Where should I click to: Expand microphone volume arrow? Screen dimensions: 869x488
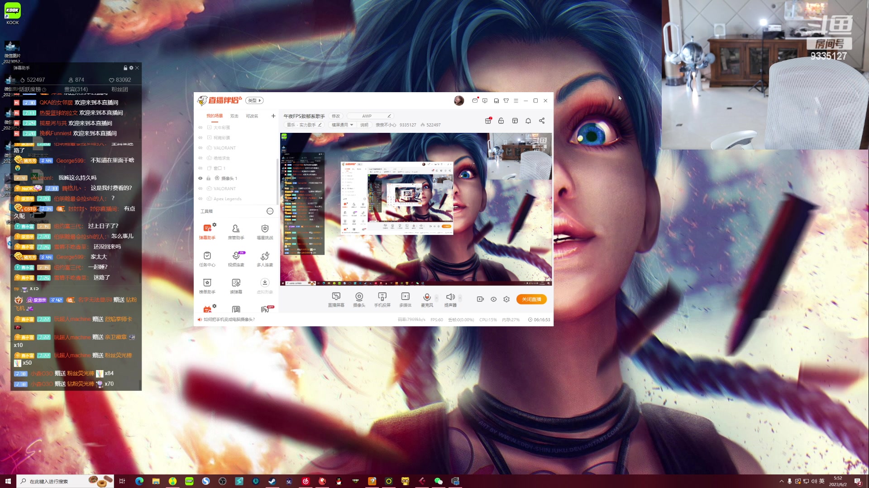point(436,298)
